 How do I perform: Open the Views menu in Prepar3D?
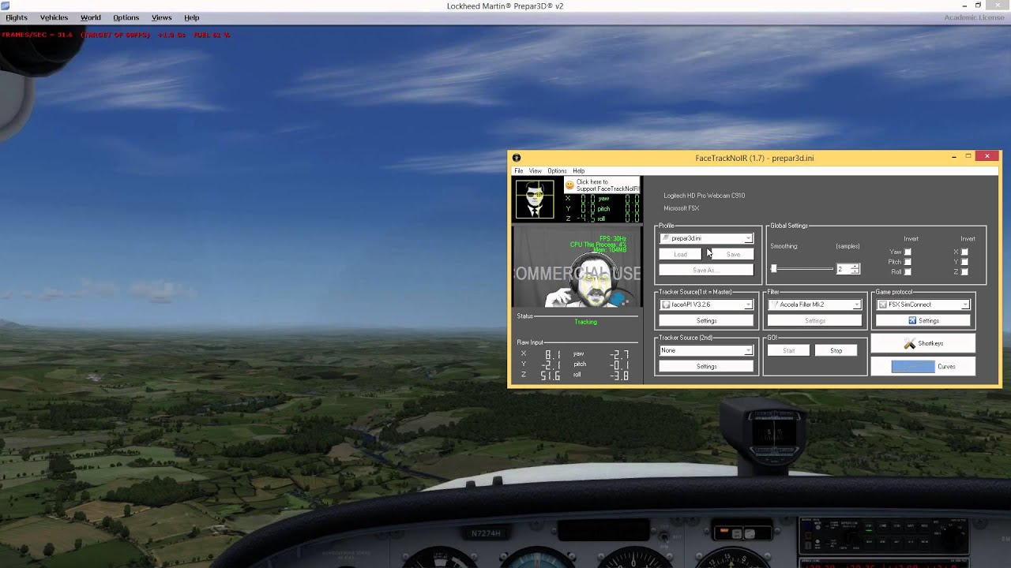[161, 17]
